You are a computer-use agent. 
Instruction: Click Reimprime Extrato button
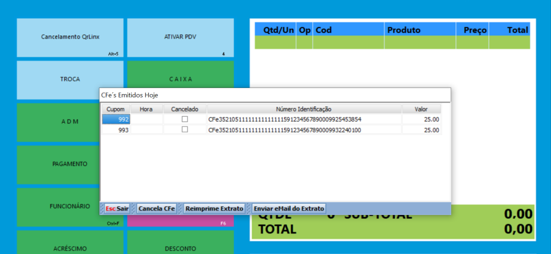pyautogui.click(x=214, y=208)
